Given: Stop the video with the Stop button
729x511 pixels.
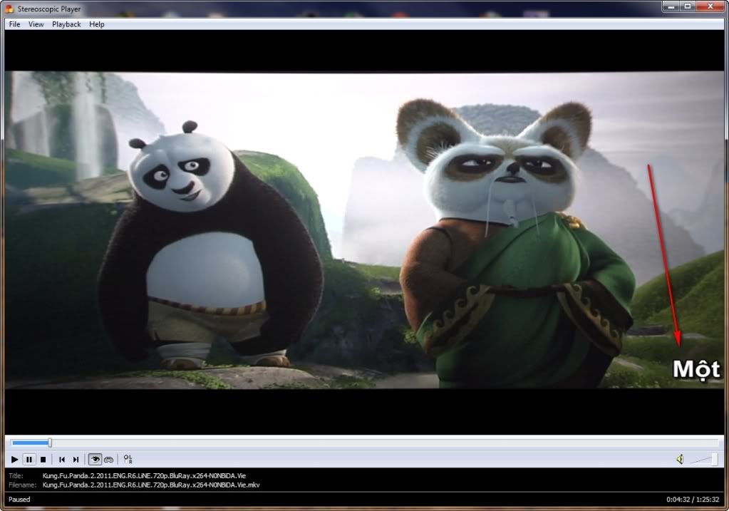Looking at the screenshot, I should pyautogui.click(x=43, y=460).
